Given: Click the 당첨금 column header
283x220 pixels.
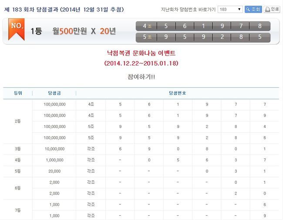Looking at the screenshot, I should (x=54, y=93).
